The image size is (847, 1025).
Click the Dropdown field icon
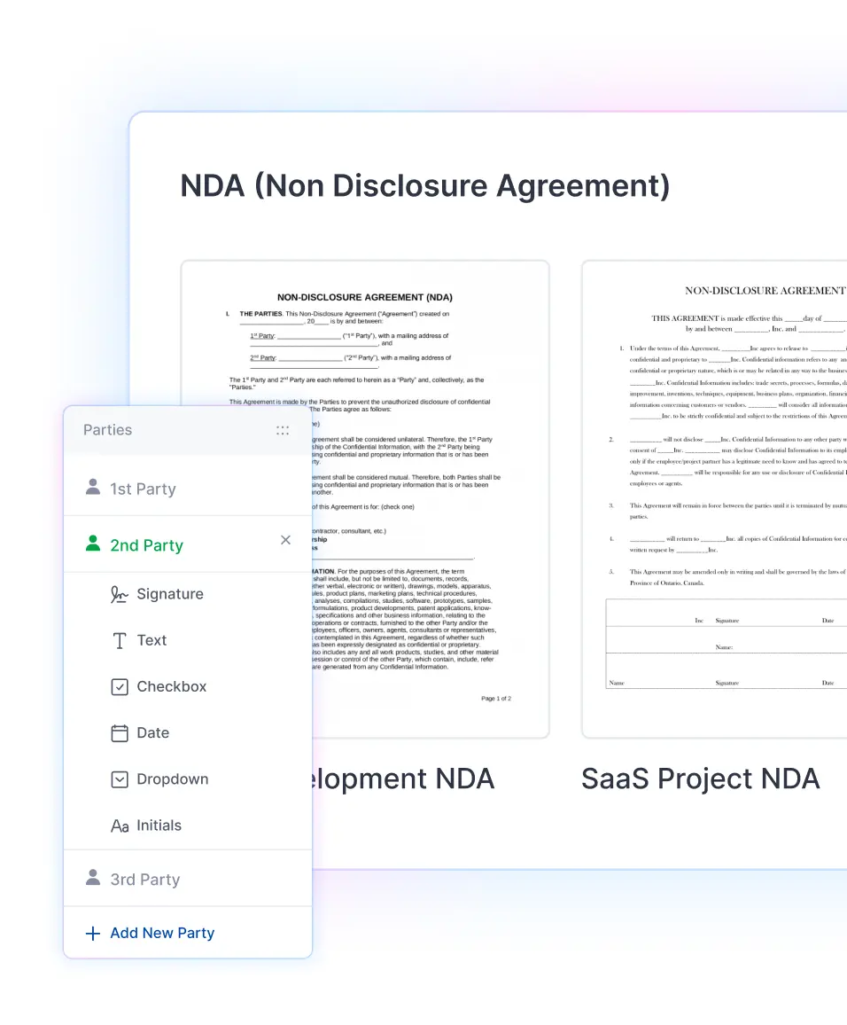(x=120, y=780)
